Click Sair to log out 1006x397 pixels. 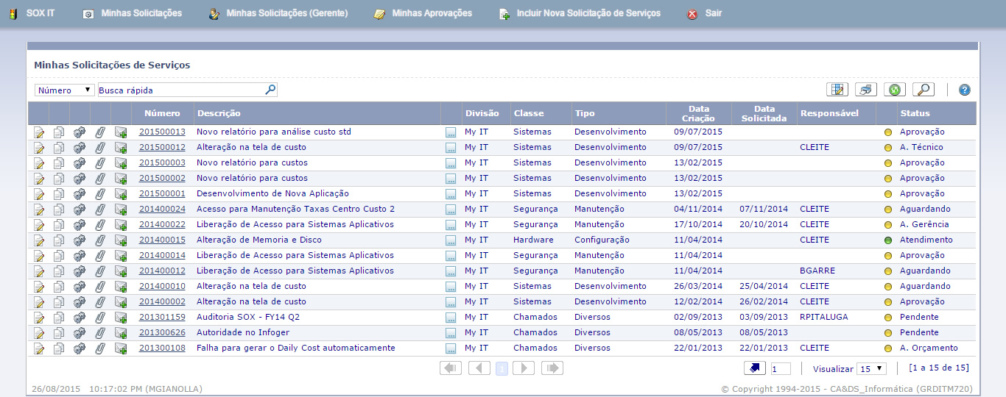(x=713, y=13)
